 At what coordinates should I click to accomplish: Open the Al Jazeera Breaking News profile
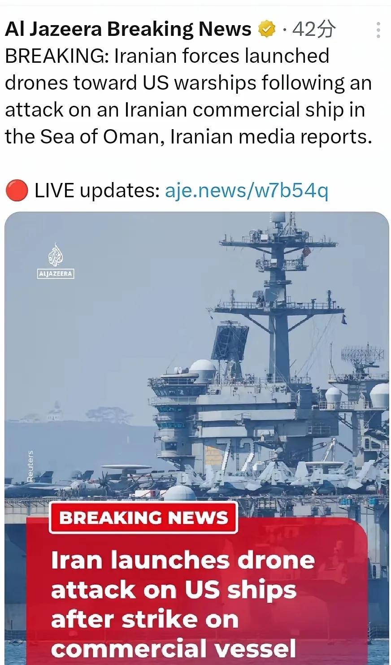pos(128,29)
